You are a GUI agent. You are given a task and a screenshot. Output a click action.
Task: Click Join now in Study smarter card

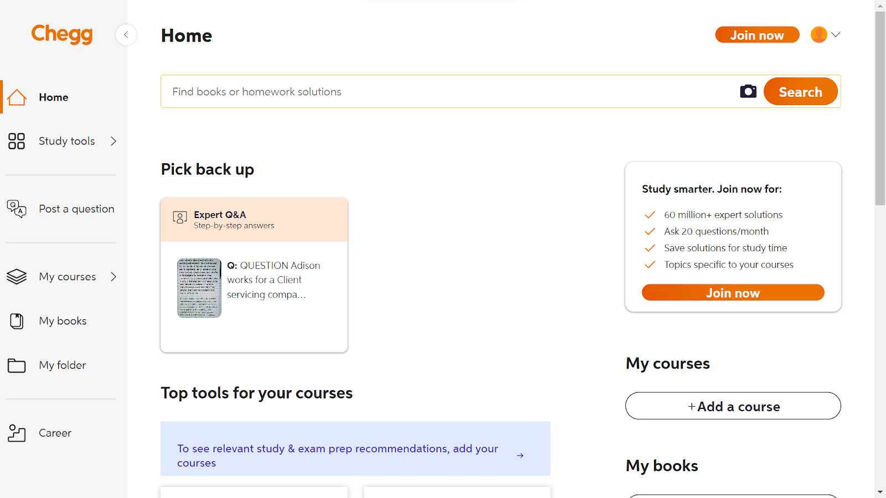pyautogui.click(x=733, y=293)
